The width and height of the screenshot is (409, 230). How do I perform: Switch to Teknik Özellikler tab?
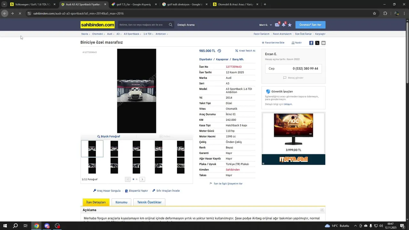tap(149, 202)
